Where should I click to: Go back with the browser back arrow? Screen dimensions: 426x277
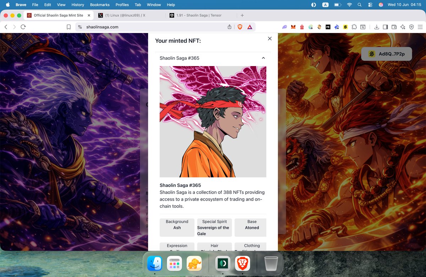[6, 27]
